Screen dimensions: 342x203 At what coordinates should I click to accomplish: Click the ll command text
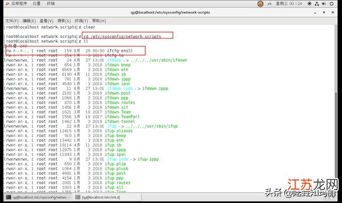tap(85, 41)
